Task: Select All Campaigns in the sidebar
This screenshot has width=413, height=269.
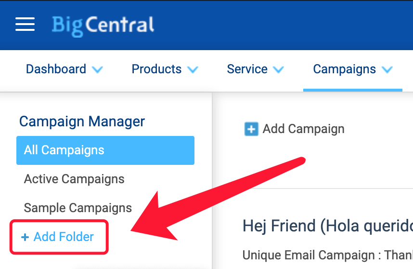Action: pos(105,150)
